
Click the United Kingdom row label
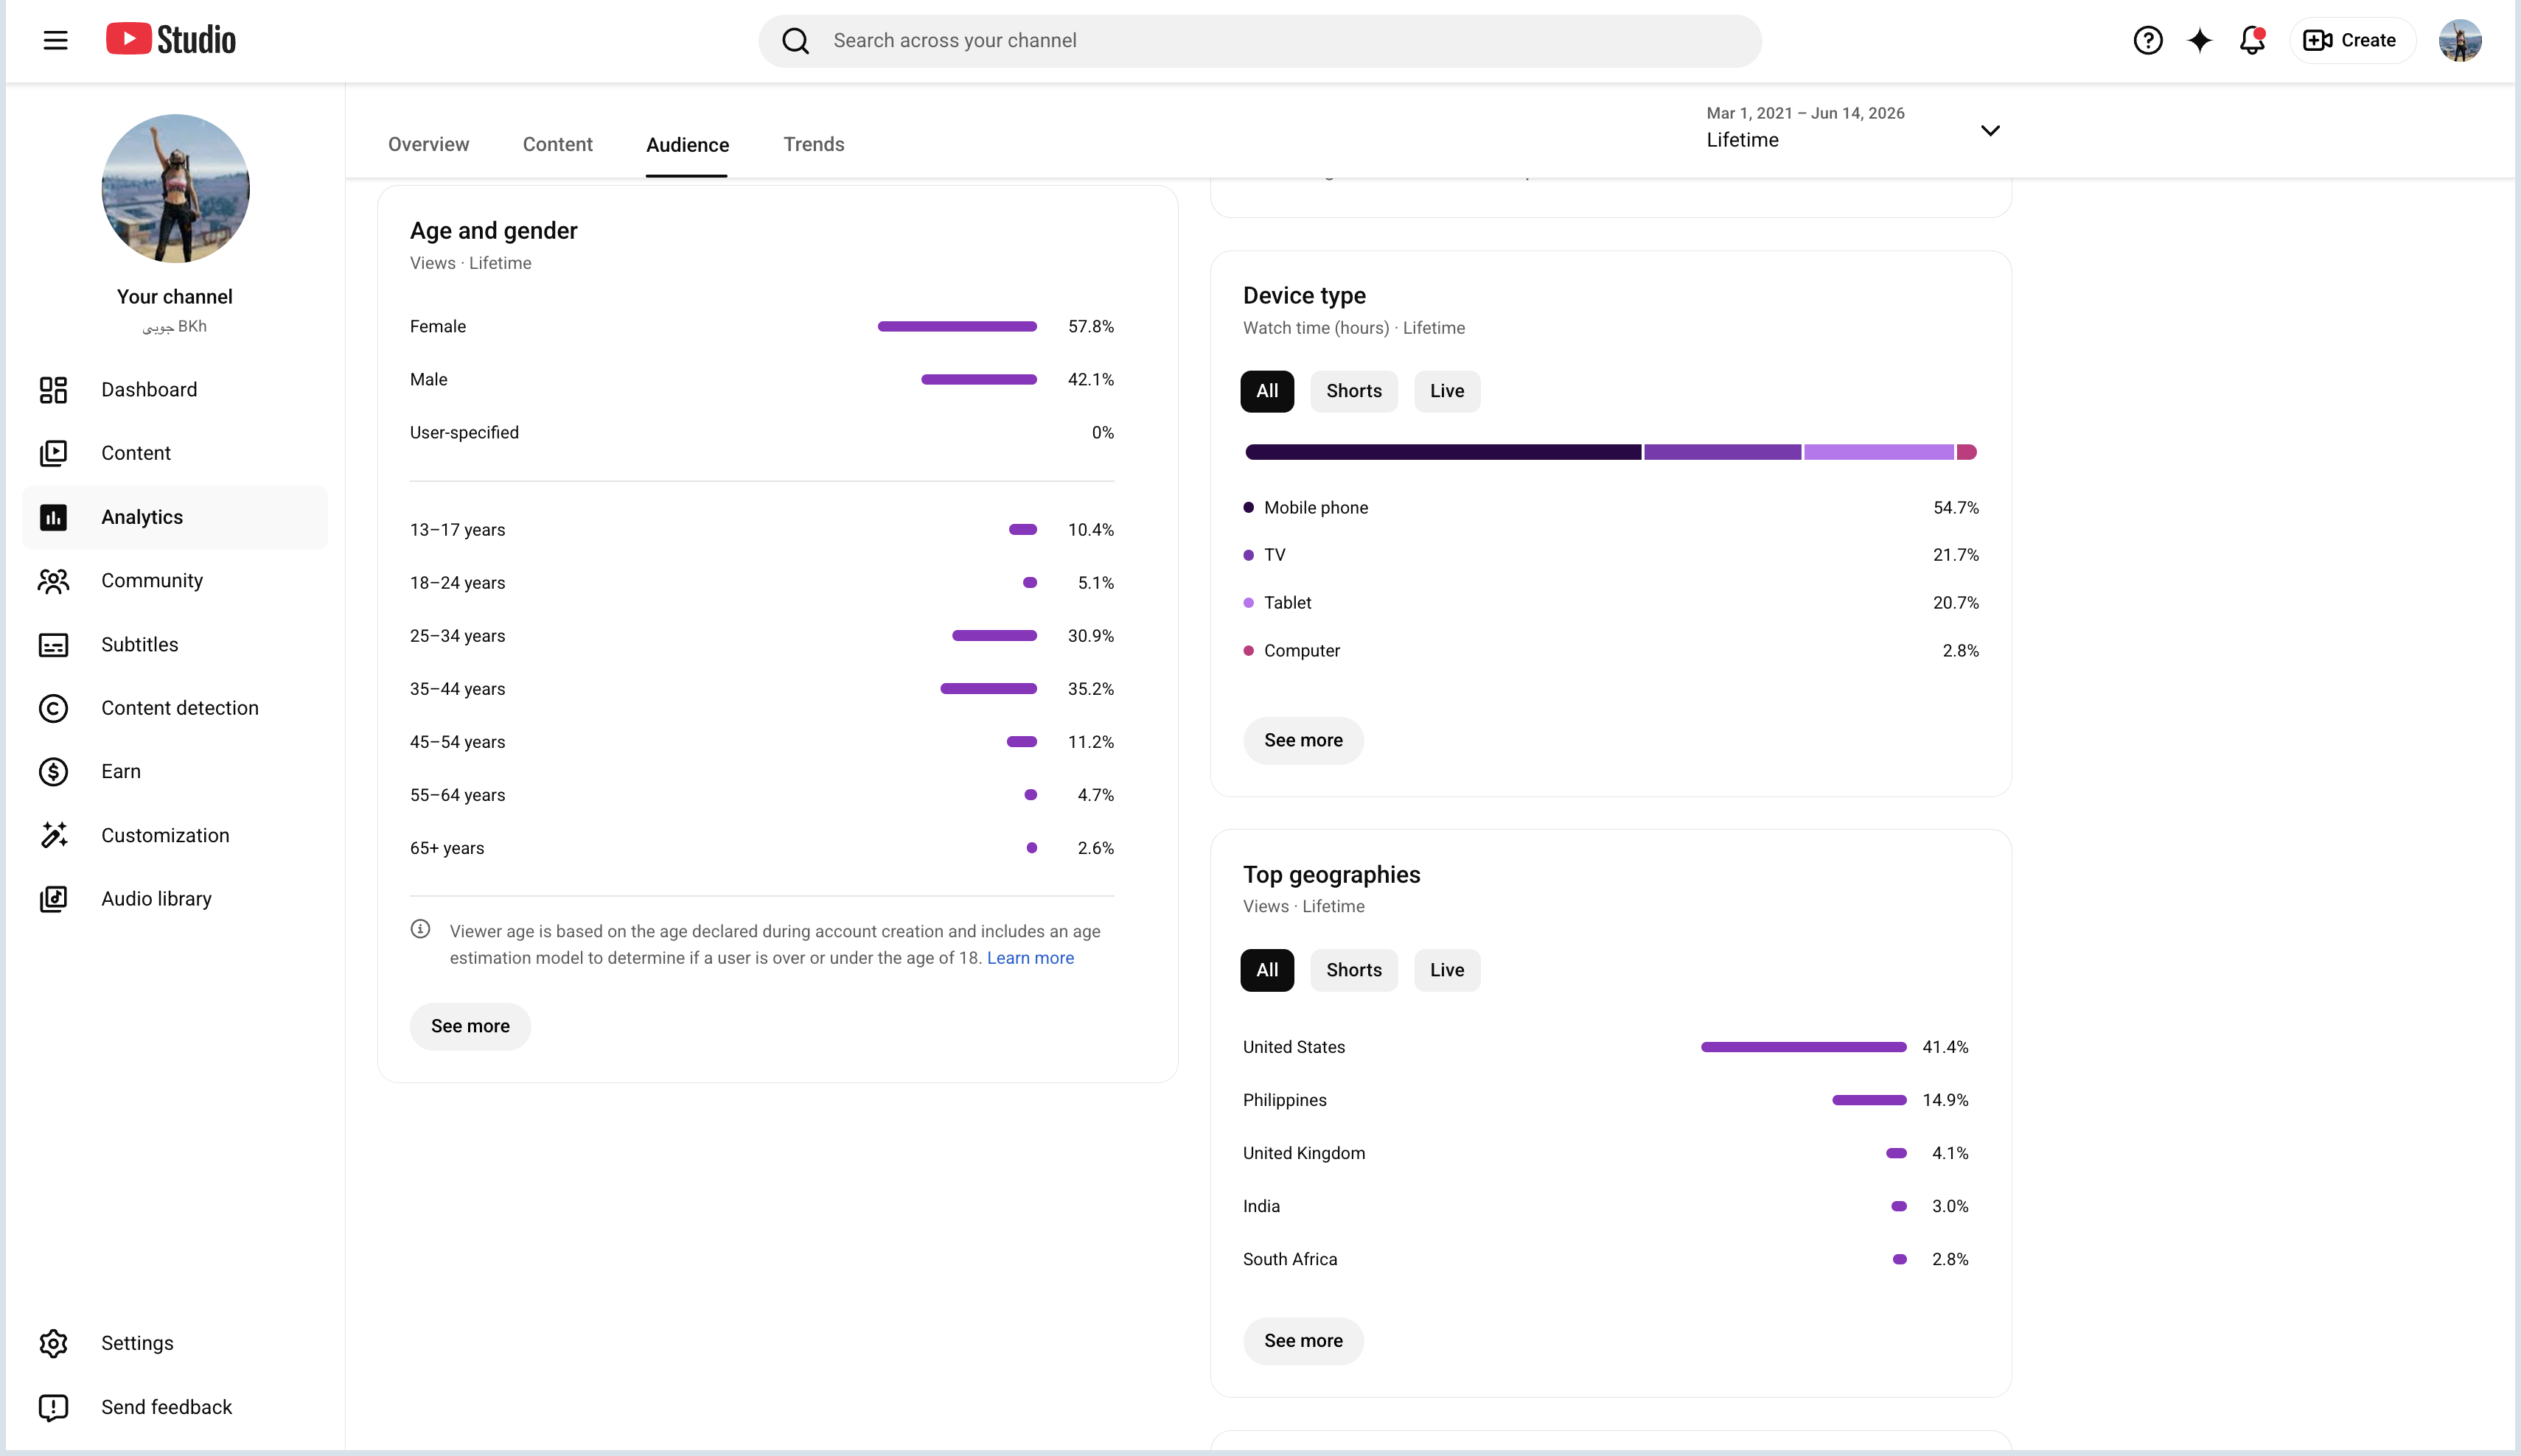(1303, 1153)
